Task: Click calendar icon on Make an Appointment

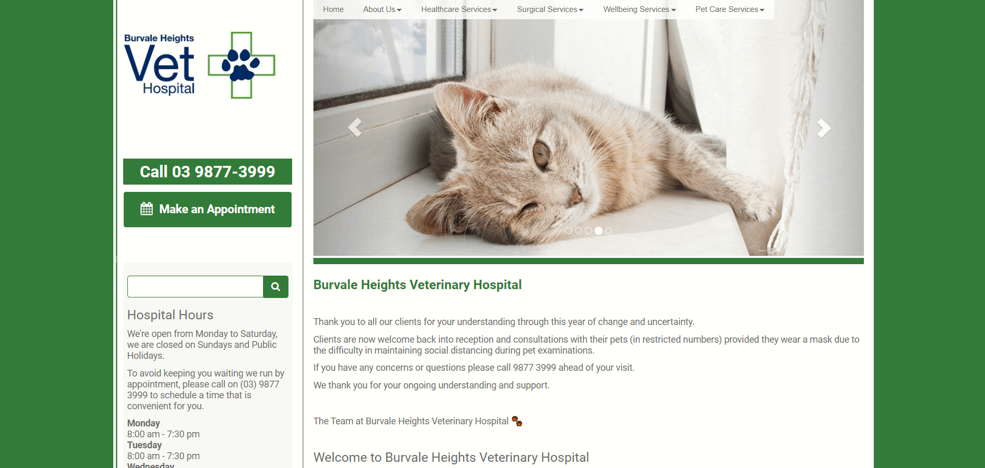Action: (147, 209)
